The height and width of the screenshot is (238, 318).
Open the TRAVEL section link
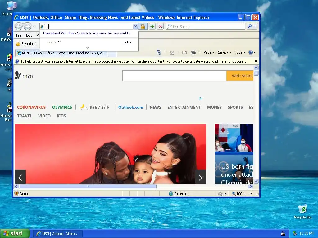(x=24, y=116)
